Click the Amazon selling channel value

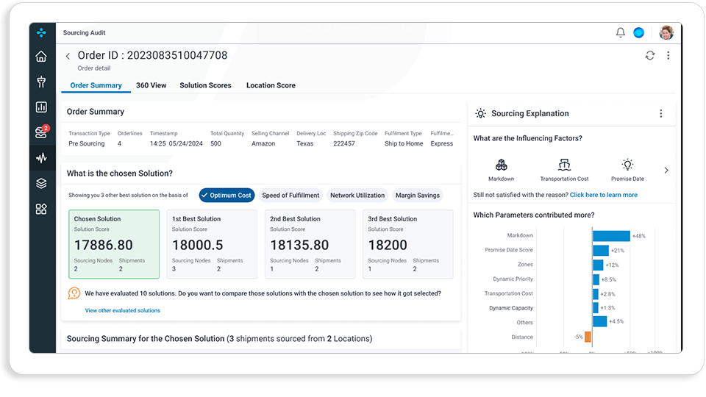[263, 143]
